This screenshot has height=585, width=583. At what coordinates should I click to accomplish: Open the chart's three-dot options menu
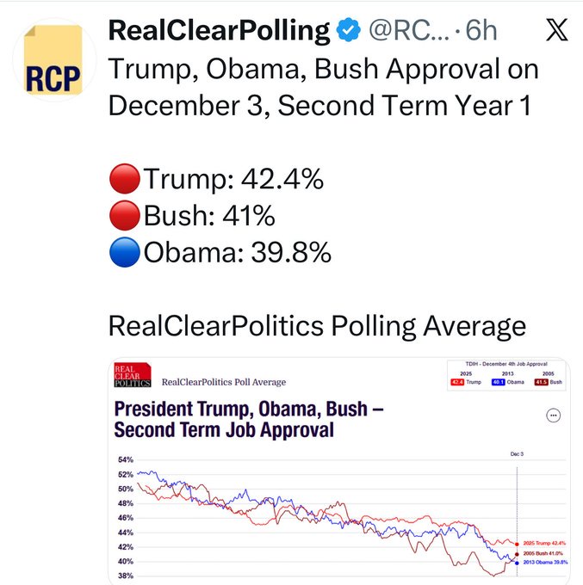pyautogui.click(x=554, y=415)
